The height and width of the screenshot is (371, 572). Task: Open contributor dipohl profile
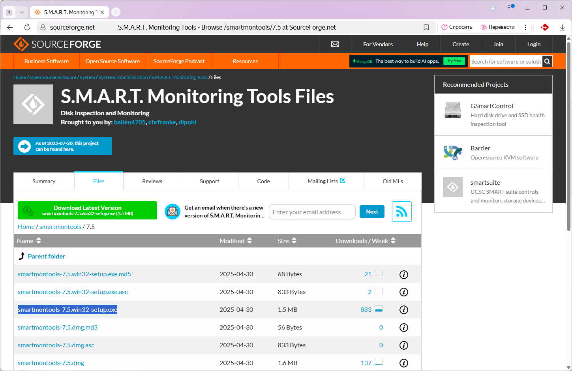(188, 122)
